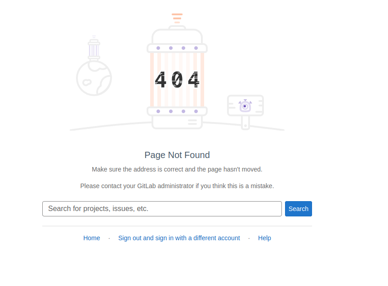Click the top row of purple dots on machine
The image size is (388, 286).
click(177, 48)
